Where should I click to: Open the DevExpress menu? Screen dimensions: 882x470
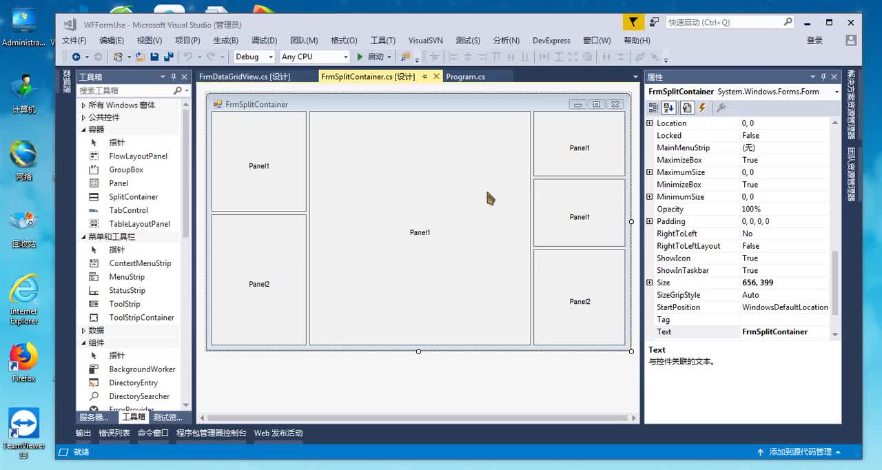coord(551,41)
